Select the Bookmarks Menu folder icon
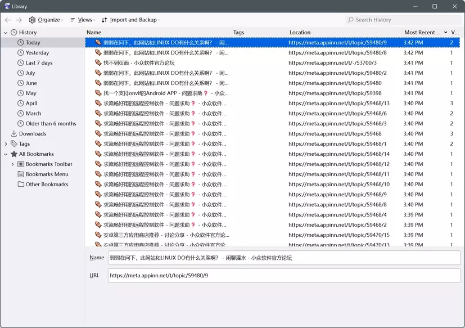Screen dimensions: 465x328 tap(21, 174)
